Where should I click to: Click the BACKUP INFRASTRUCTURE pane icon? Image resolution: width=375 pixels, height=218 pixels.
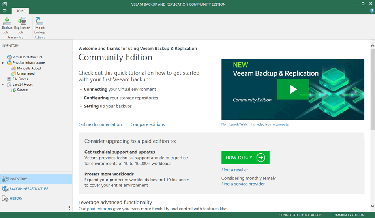click(x=5, y=189)
